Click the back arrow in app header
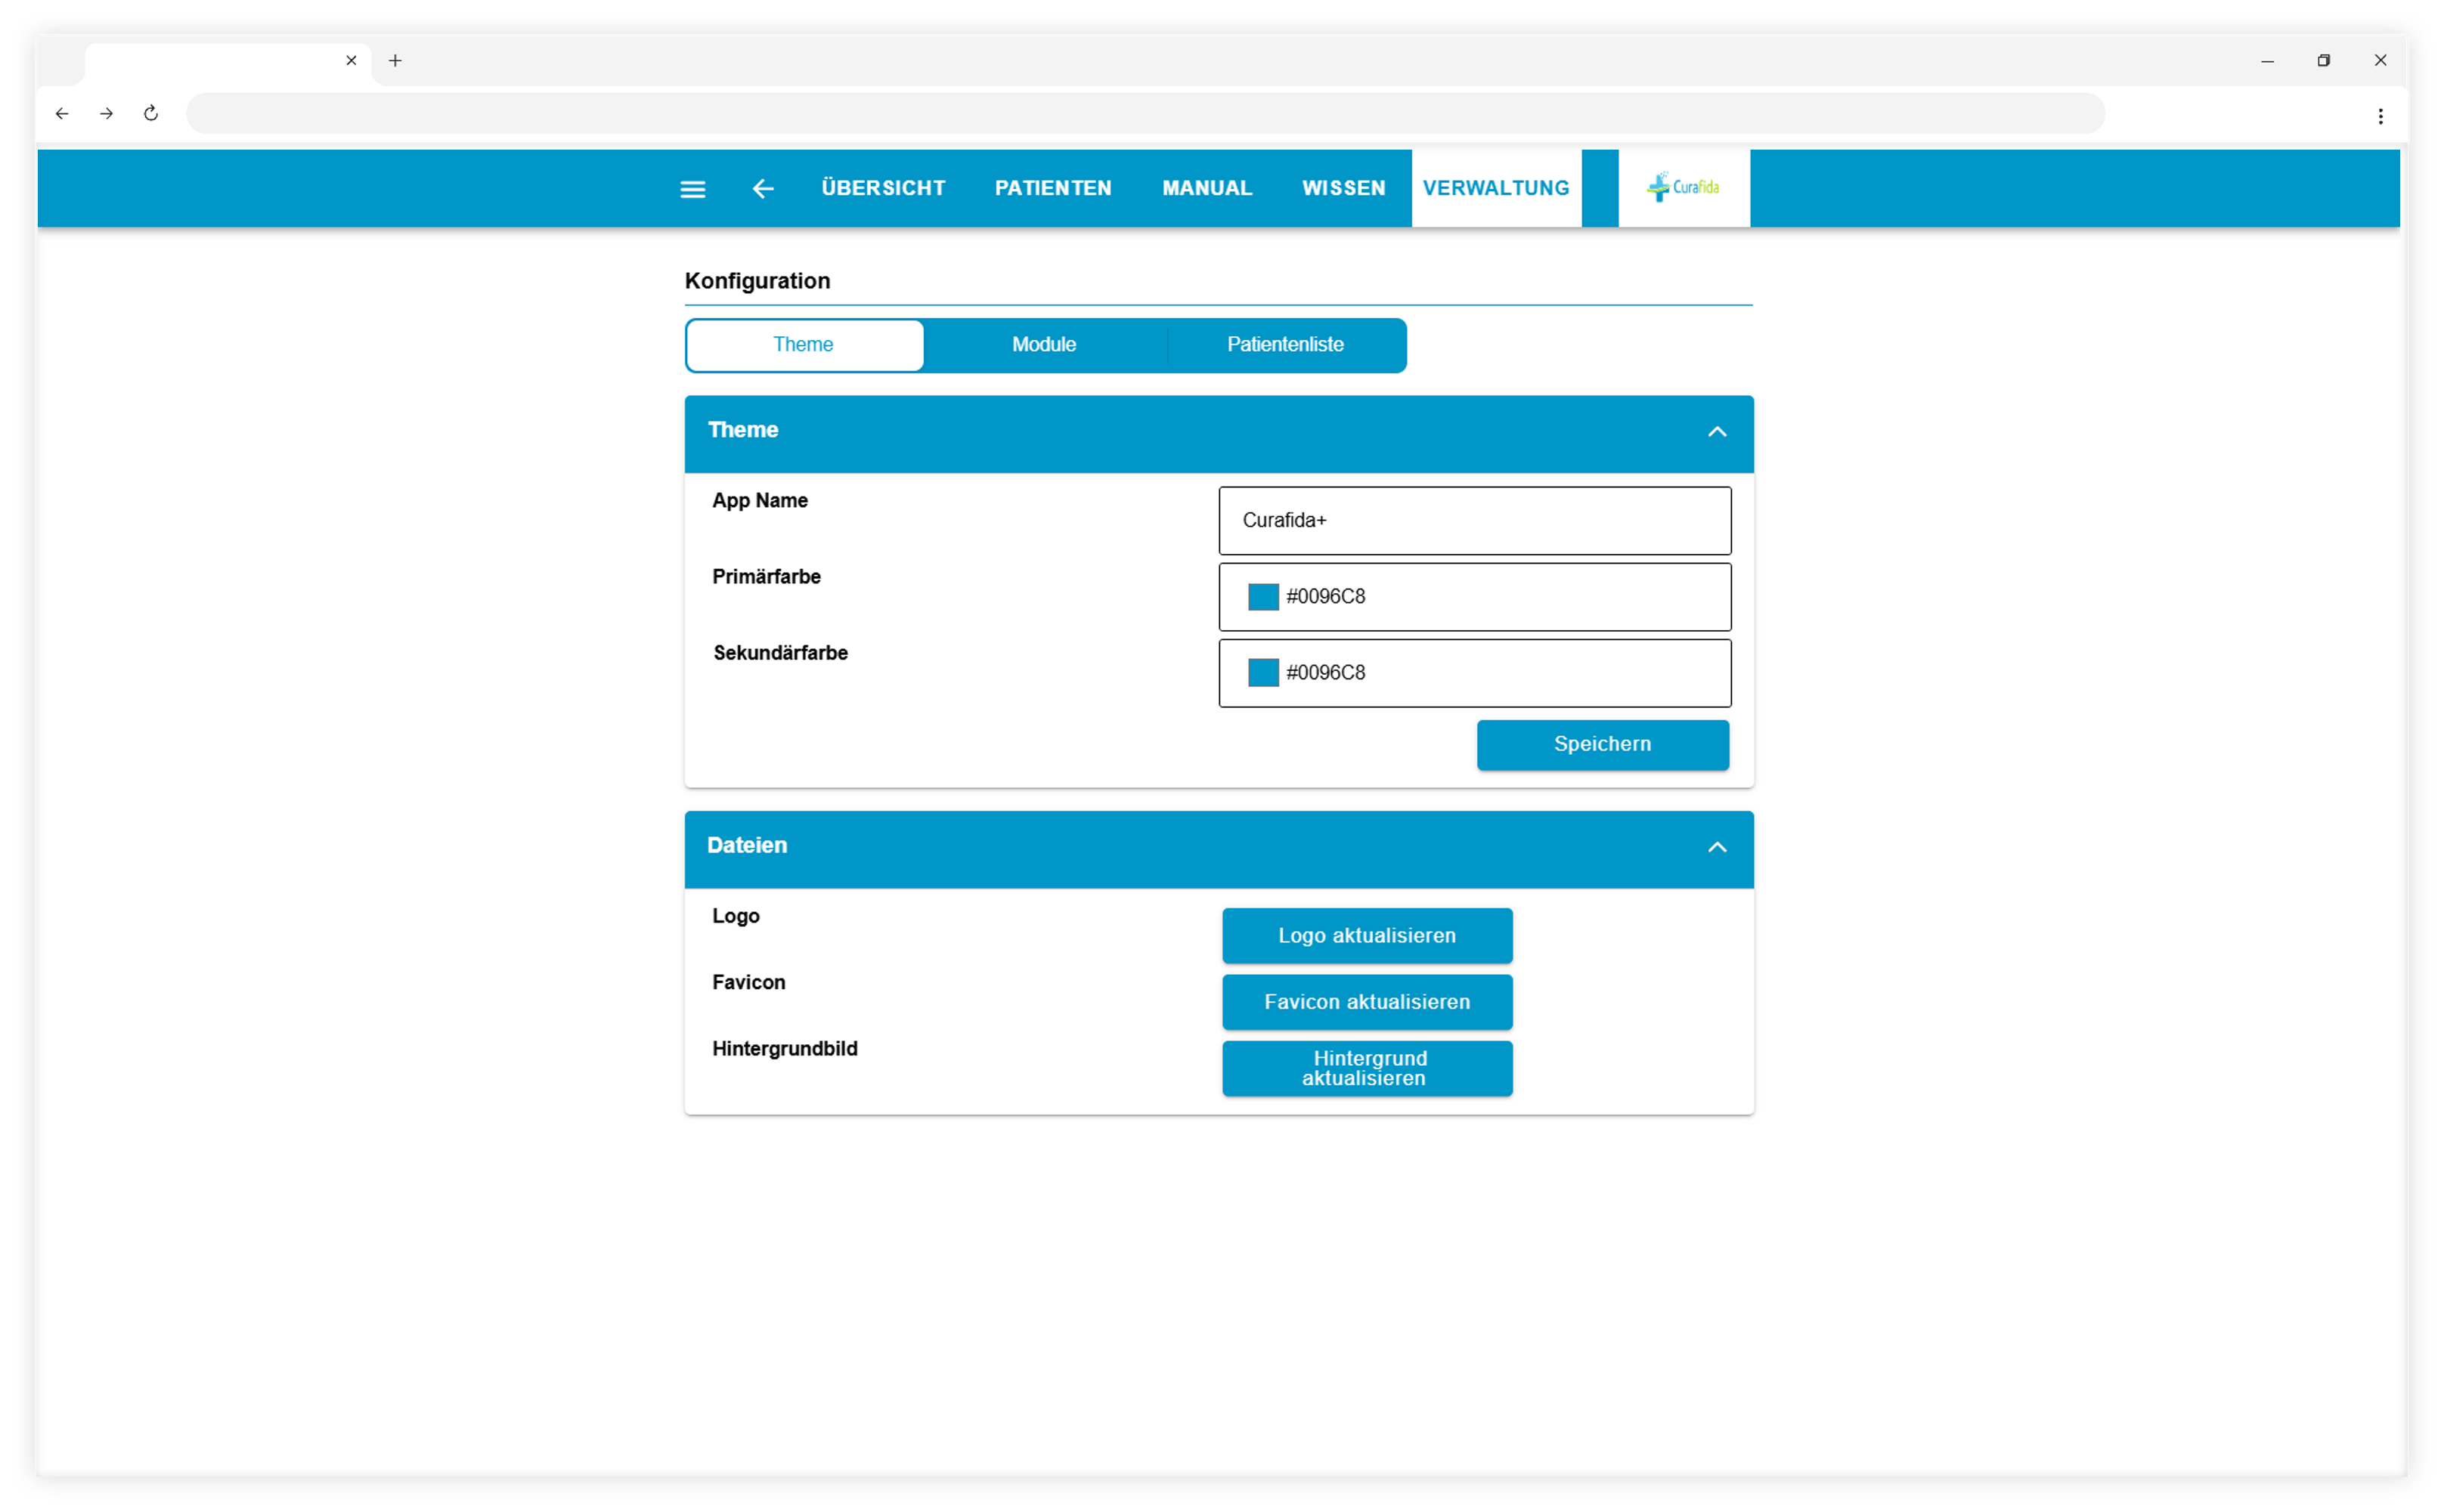 point(764,189)
